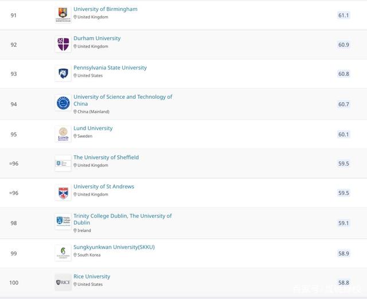This screenshot has height=299, width=367.
Task: Click the 58.8 score for Rice University
Action: 343,282
